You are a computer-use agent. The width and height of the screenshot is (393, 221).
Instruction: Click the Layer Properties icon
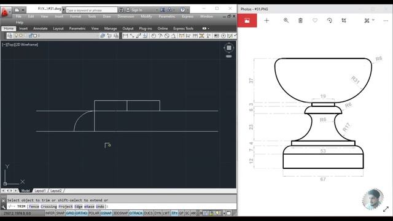[x=10, y=36]
